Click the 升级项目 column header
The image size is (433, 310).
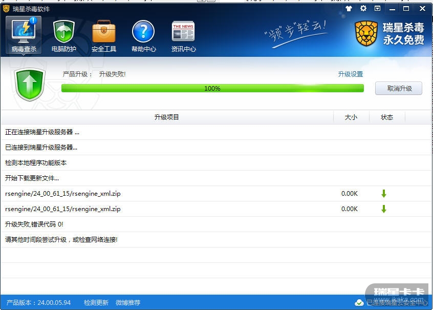(x=167, y=117)
